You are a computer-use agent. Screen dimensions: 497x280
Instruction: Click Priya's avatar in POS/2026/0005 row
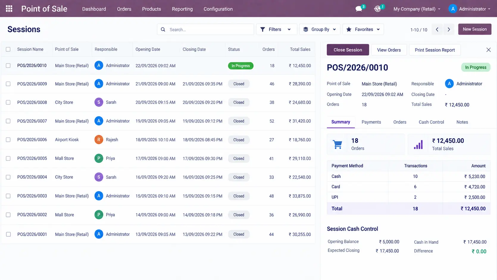[x=99, y=158]
